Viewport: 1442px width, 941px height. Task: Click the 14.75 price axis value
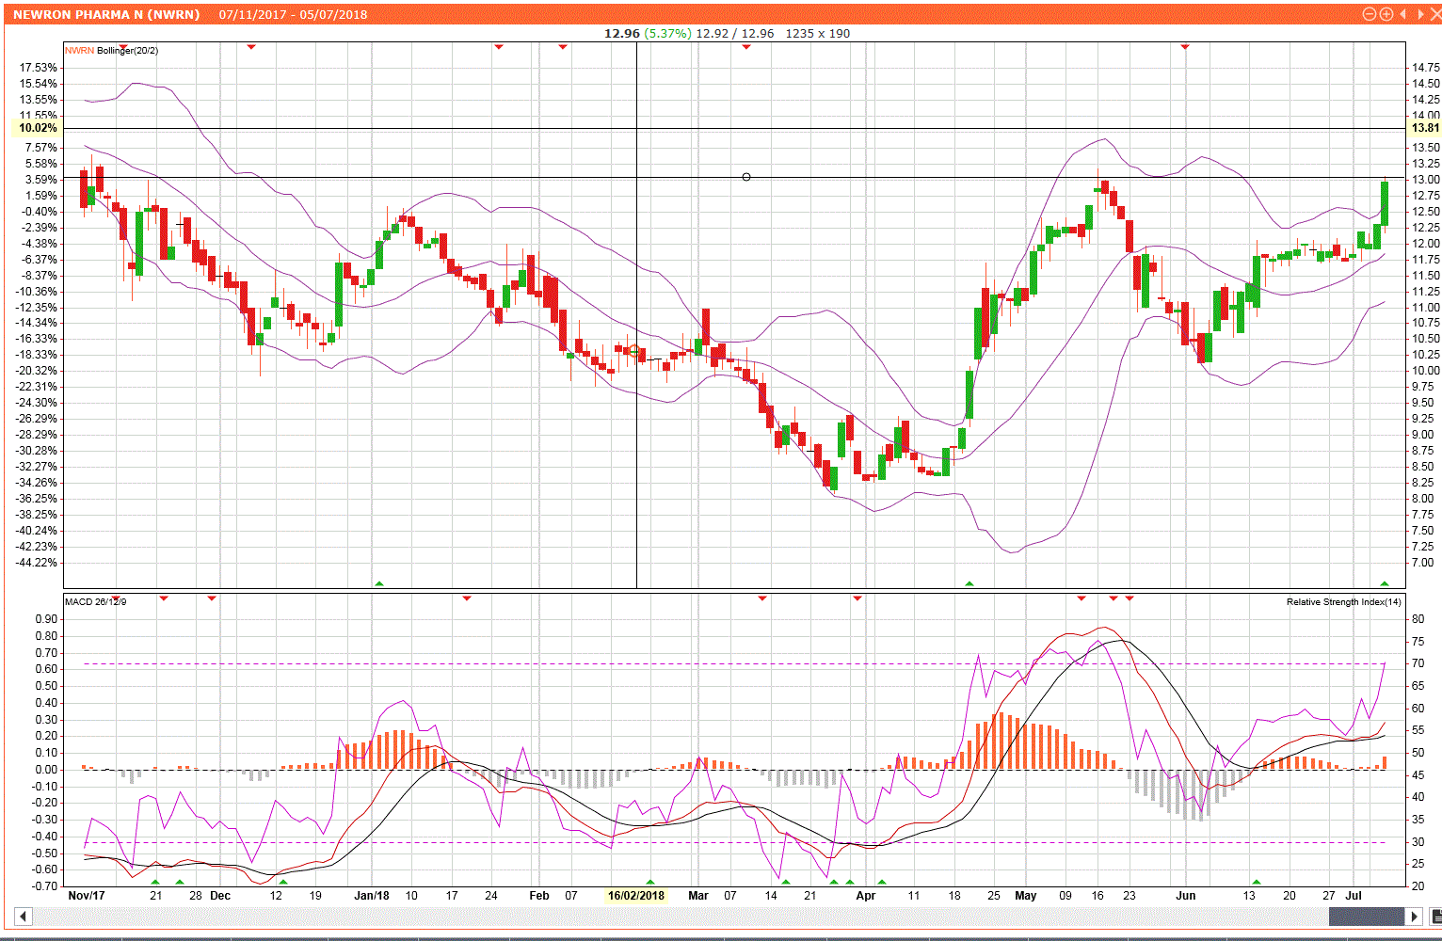click(1426, 68)
